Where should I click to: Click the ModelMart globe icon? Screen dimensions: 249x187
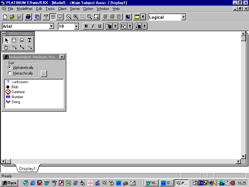point(128,17)
